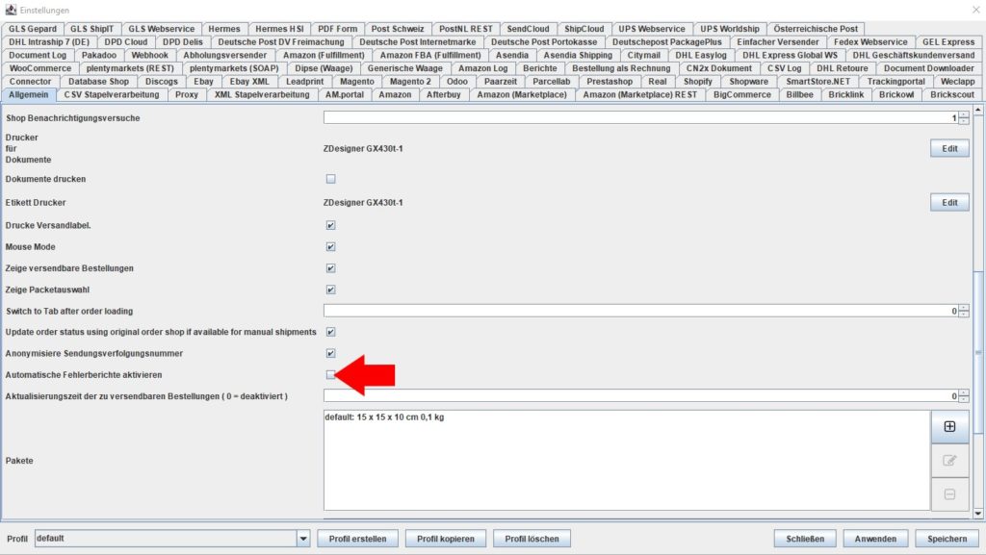The height and width of the screenshot is (555, 986).
Task: Uncheck Update order status for manual shipments
Action: pyautogui.click(x=331, y=332)
